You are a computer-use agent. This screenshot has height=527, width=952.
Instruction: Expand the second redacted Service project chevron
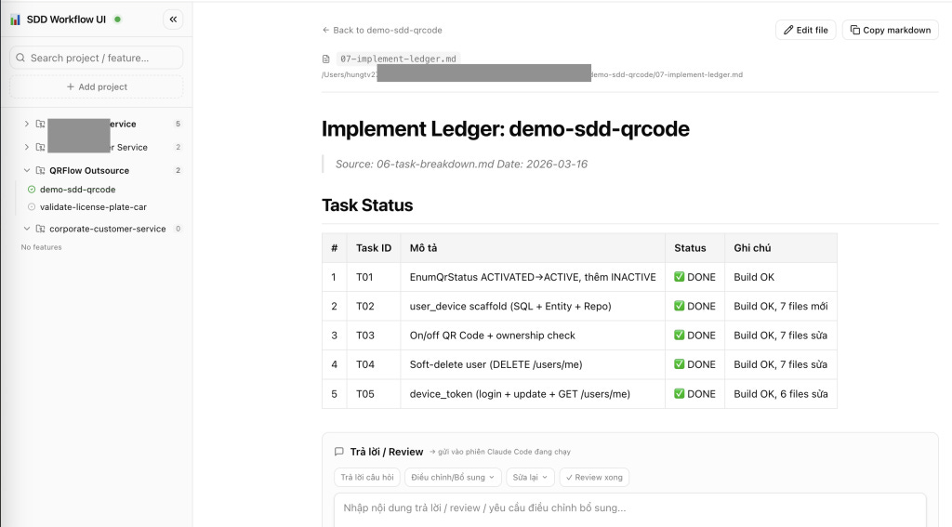pos(27,147)
